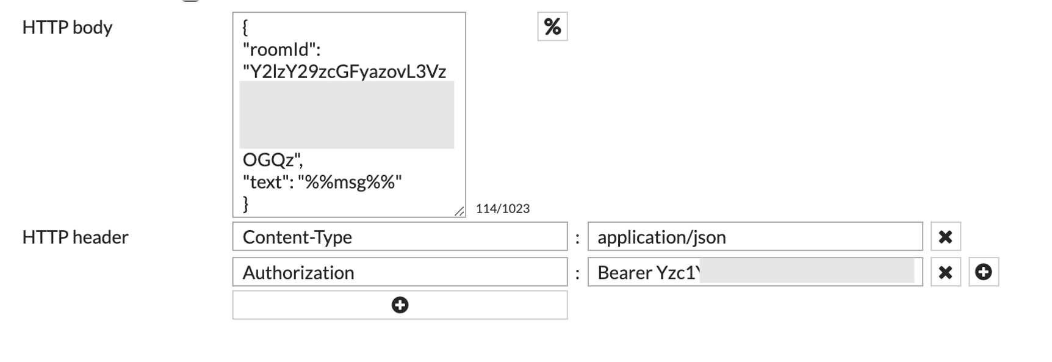
Task: Focus the Content-Type header name field
Action: click(400, 237)
